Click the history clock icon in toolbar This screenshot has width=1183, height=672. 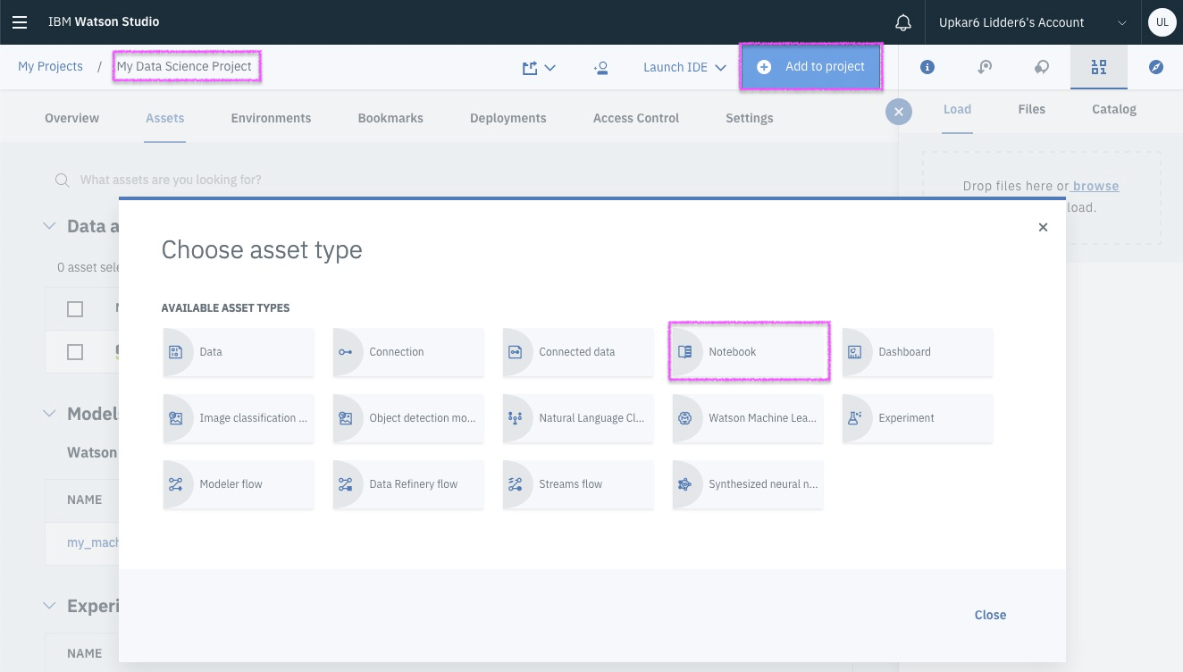tap(985, 67)
